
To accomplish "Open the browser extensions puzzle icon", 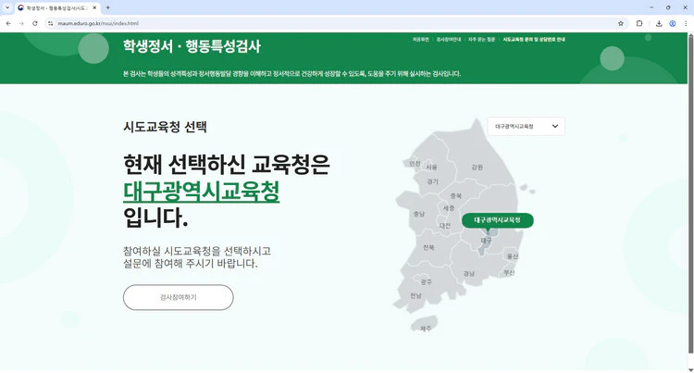I will (x=639, y=23).
